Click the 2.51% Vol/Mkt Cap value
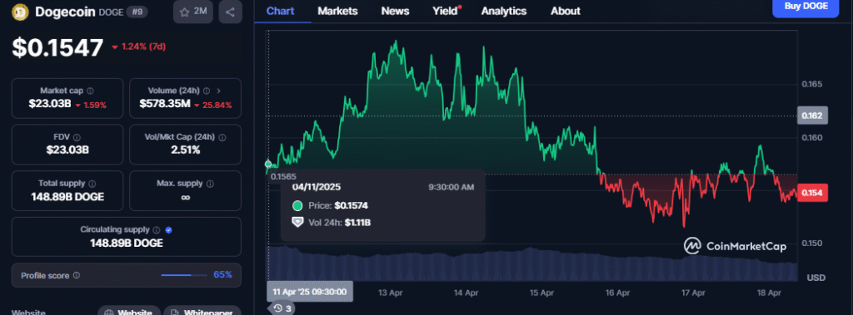This screenshot has width=853, height=315. [x=185, y=150]
